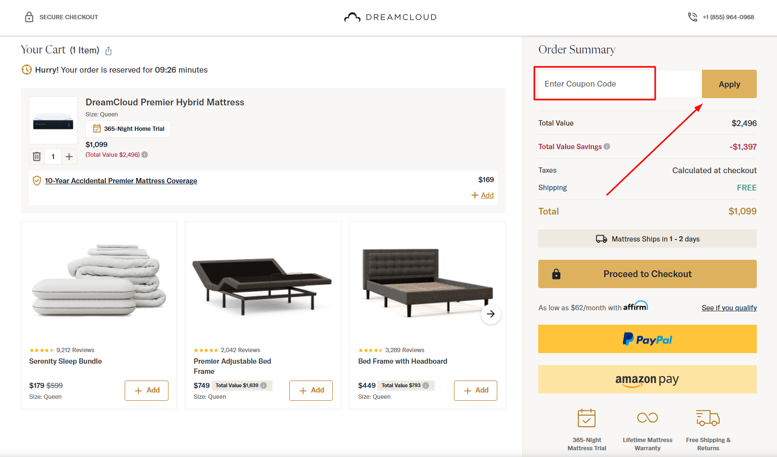Image resolution: width=777 pixels, height=457 pixels.
Task: Click the 365-Night Mattress Trial calendar icon
Action: 587,418
